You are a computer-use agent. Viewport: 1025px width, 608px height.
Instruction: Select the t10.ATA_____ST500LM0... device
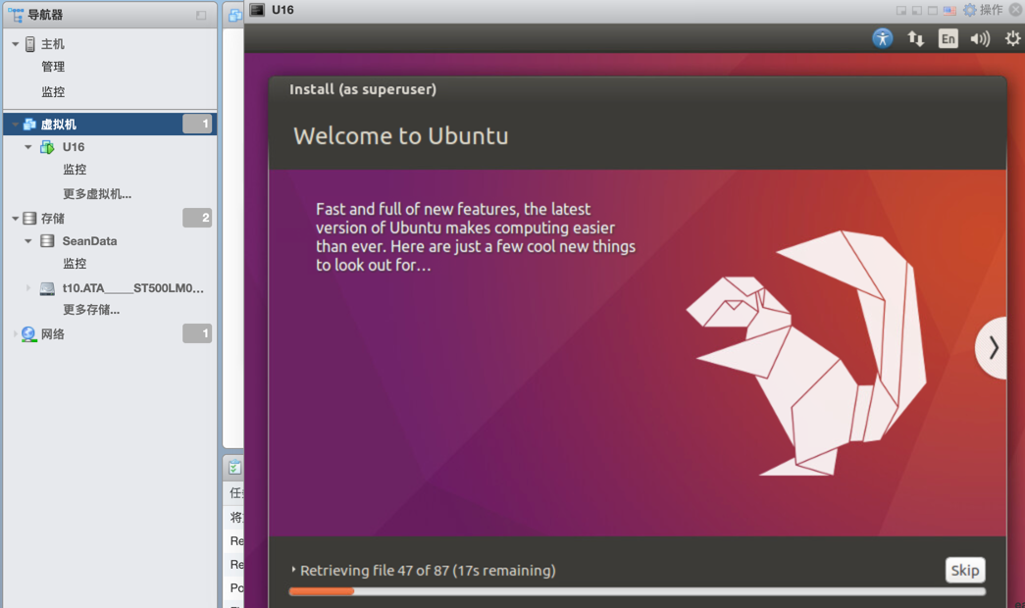click(132, 288)
